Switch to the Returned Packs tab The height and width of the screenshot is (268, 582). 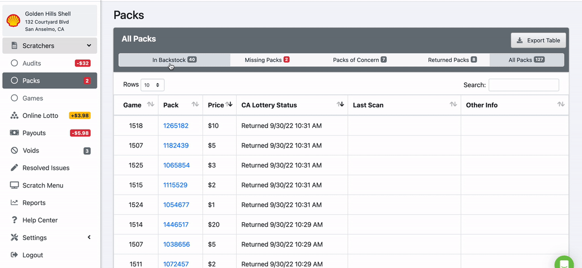452,60
